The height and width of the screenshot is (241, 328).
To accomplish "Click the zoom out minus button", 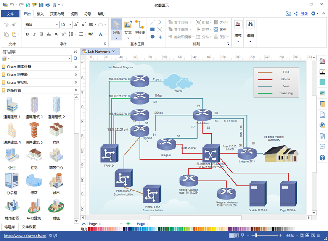I will point(248,236).
